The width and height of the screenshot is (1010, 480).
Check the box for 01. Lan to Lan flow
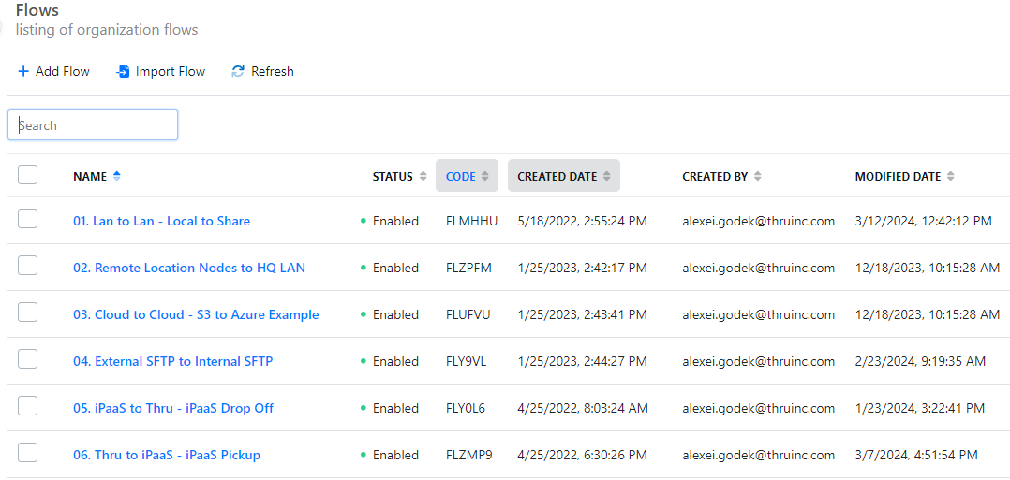[x=28, y=219]
